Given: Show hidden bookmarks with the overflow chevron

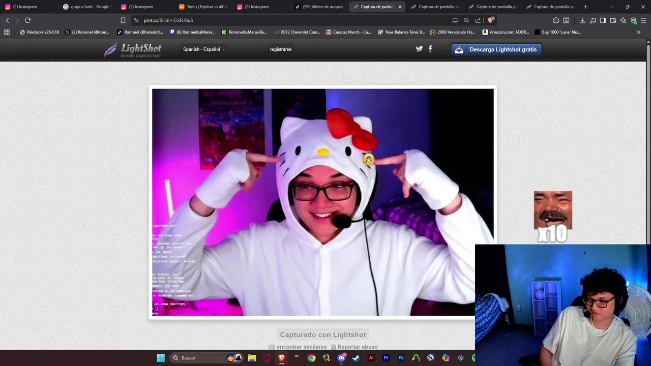Looking at the screenshot, I should coord(639,32).
